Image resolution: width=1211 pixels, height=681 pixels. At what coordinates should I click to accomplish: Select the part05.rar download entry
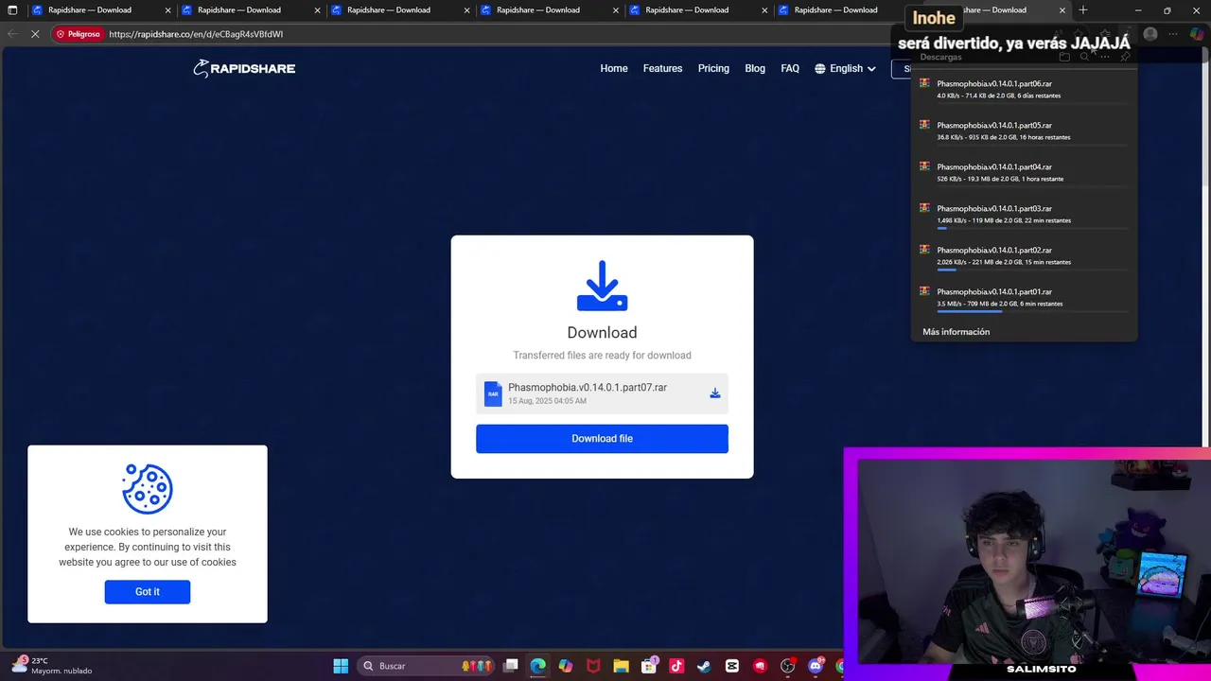pos(1024,131)
